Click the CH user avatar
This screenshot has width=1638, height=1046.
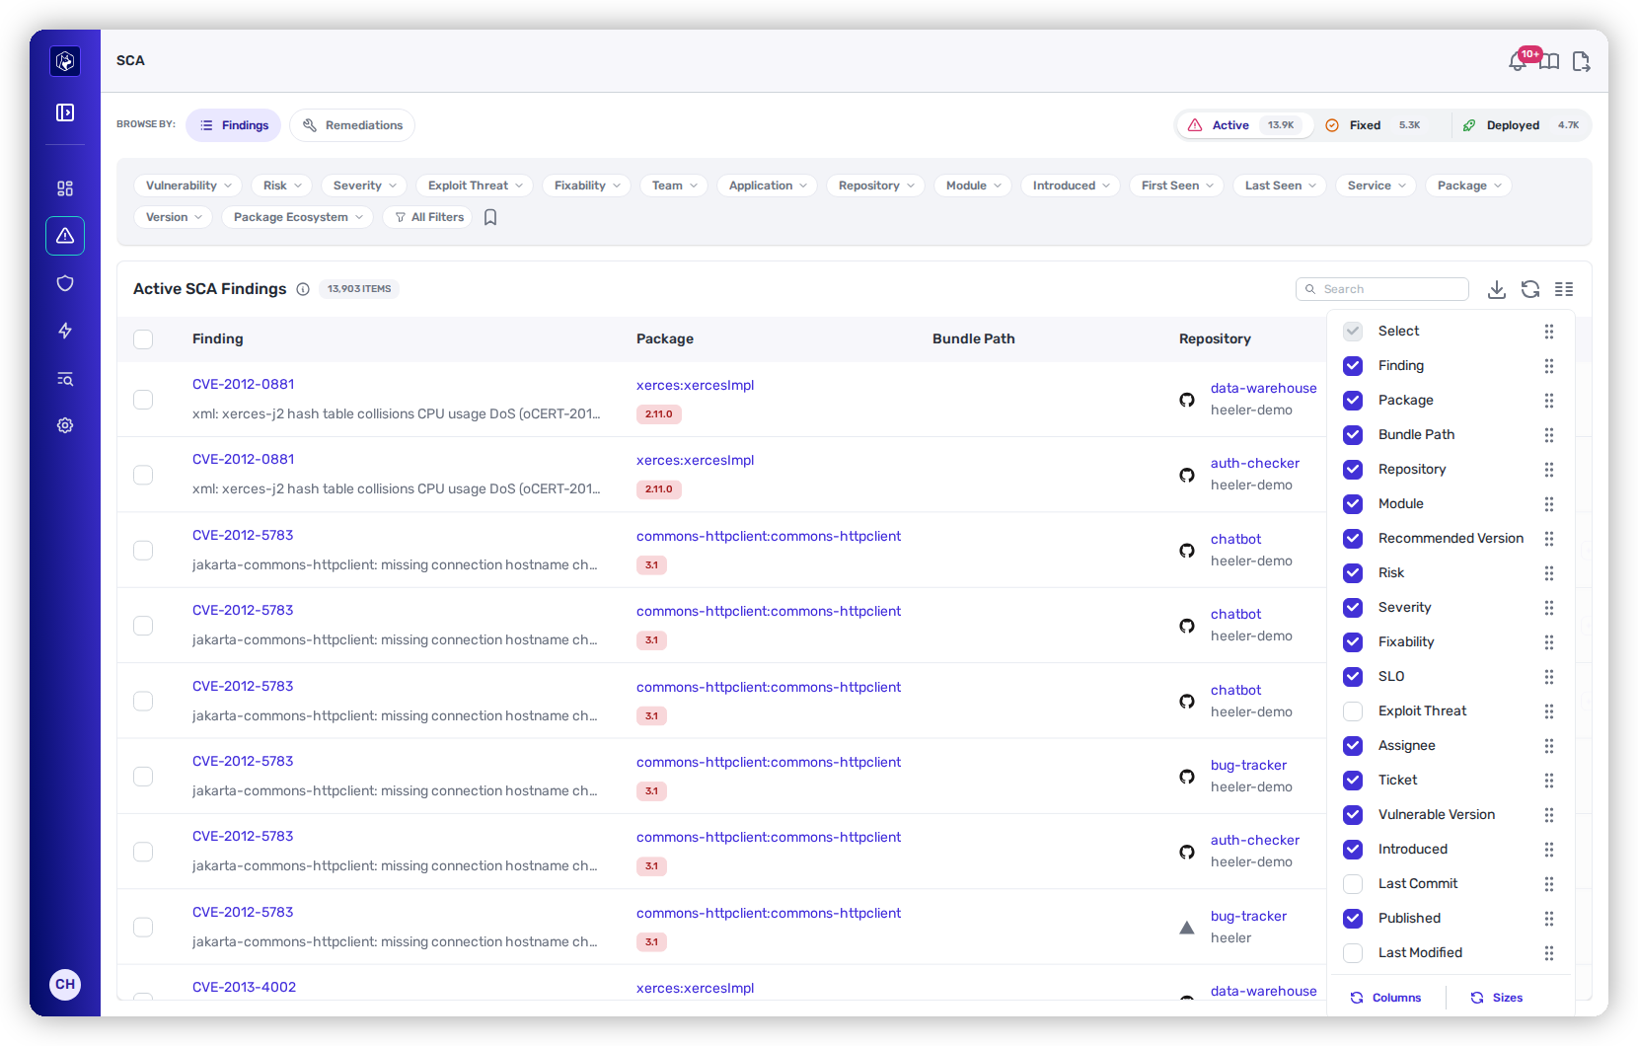(65, 984)
